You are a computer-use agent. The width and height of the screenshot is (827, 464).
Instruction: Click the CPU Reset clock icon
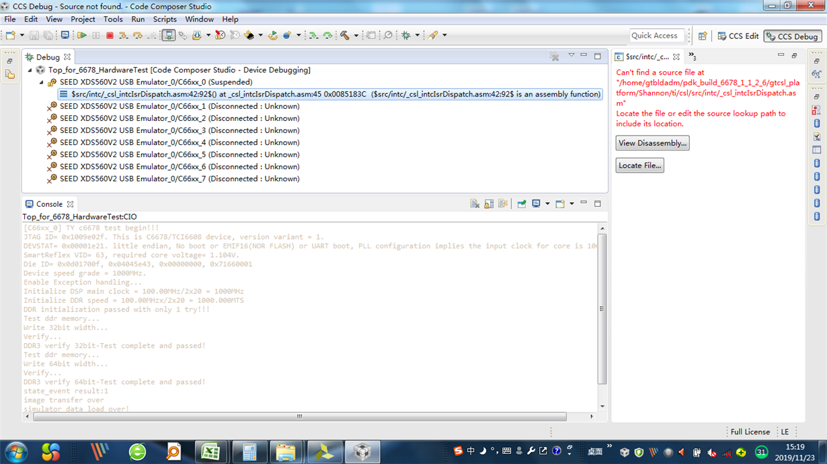click(220, 35)
